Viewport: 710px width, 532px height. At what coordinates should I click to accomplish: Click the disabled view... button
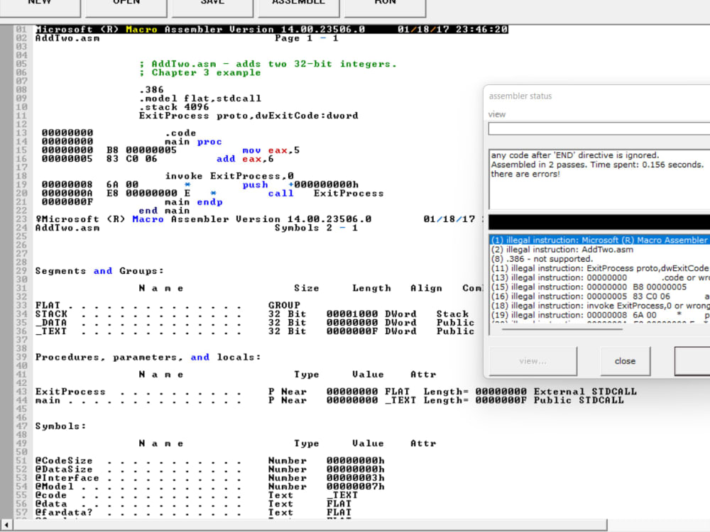click(x=533, y=361)
